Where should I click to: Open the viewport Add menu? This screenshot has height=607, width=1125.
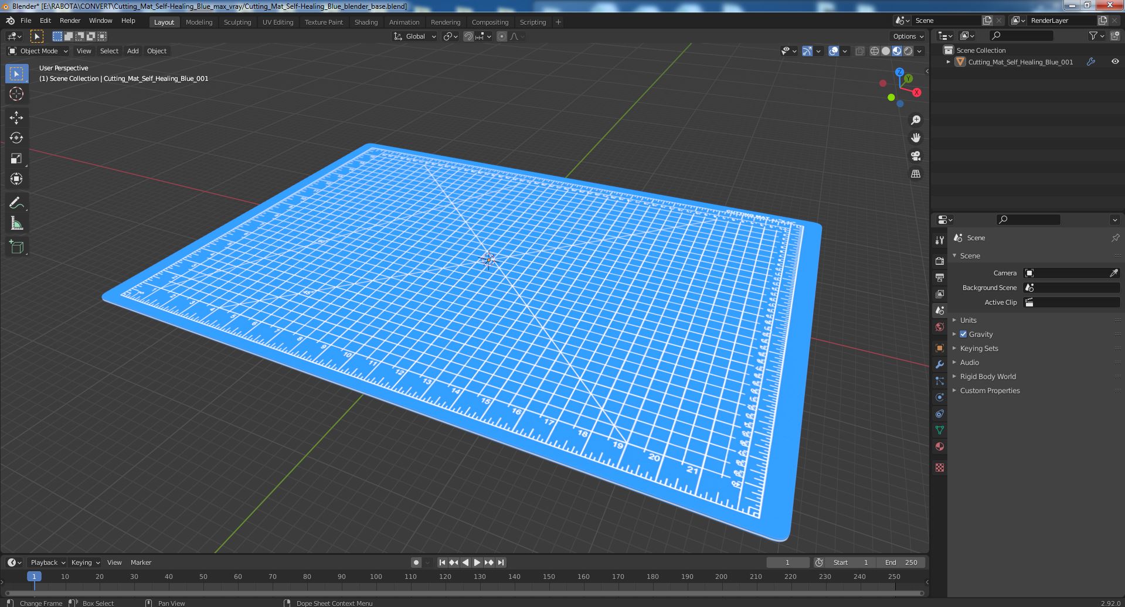(x=133, y=51)
